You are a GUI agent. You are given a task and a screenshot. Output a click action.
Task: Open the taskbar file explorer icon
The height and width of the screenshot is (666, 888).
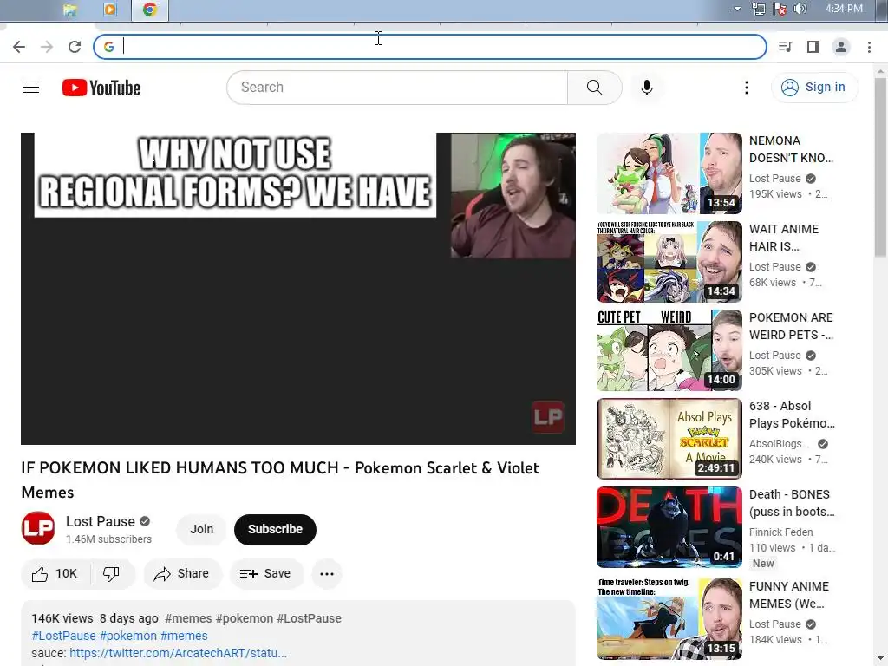(x=70, y=10)
